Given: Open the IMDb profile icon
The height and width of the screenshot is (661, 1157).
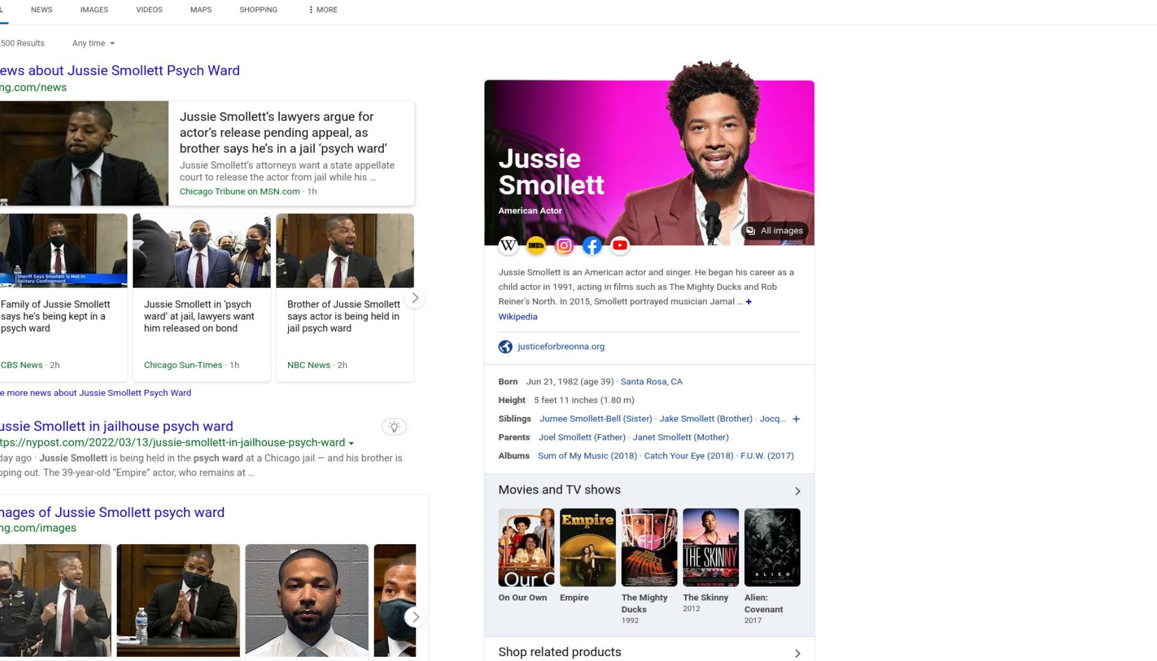Looking at the screenshot, I should tap(536, 245).
